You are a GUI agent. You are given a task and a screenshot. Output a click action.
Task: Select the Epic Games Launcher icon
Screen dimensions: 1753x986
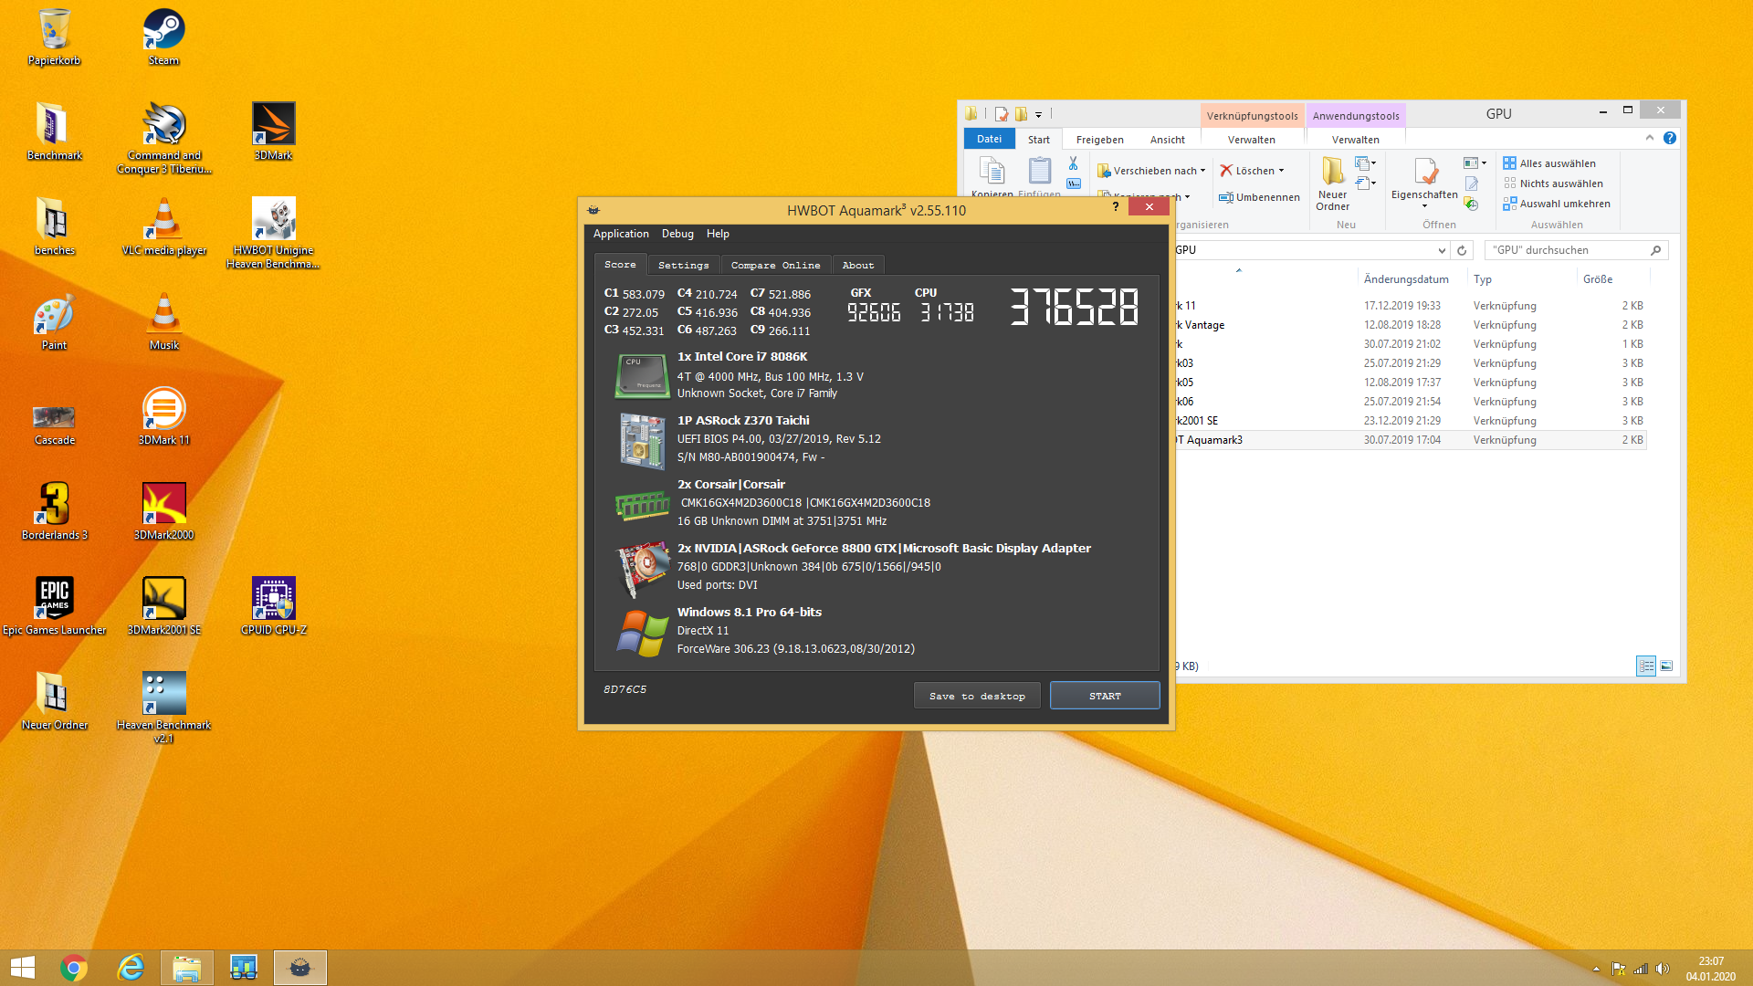55,606
